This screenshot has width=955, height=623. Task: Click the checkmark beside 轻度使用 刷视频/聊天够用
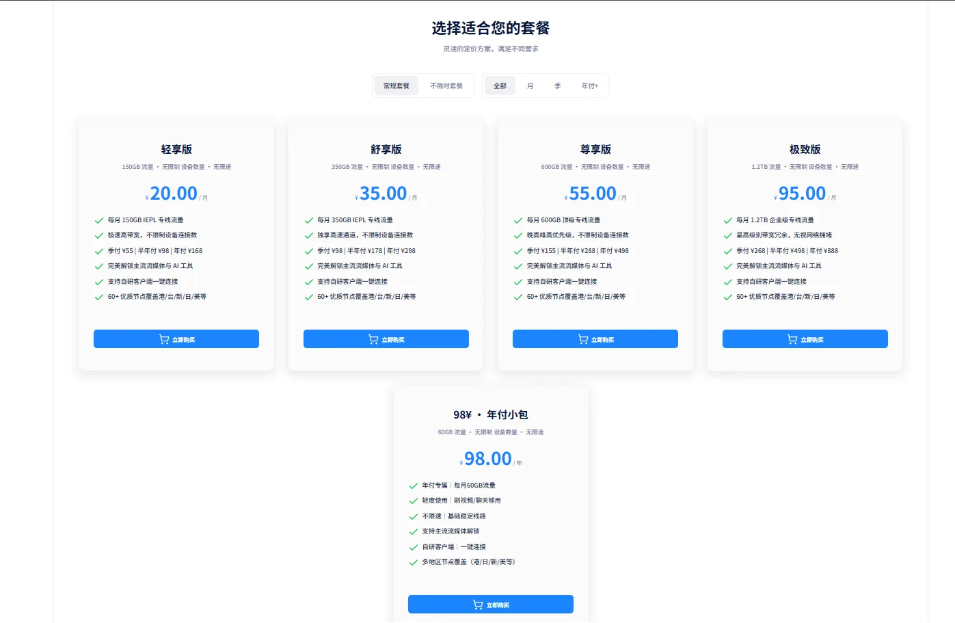click(x=414, y=501)
